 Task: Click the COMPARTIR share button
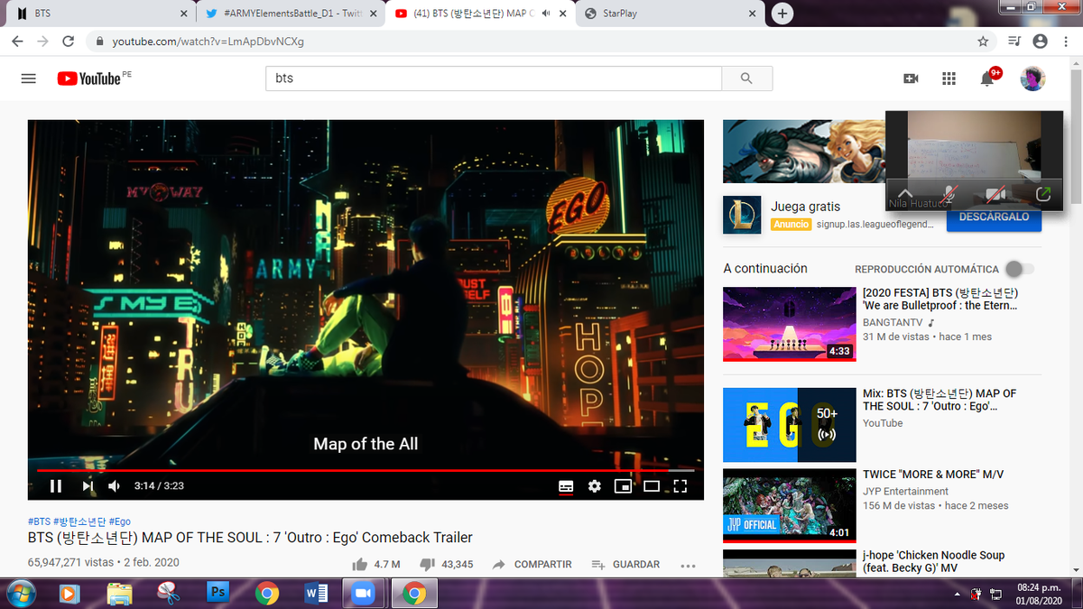[532, 564]
